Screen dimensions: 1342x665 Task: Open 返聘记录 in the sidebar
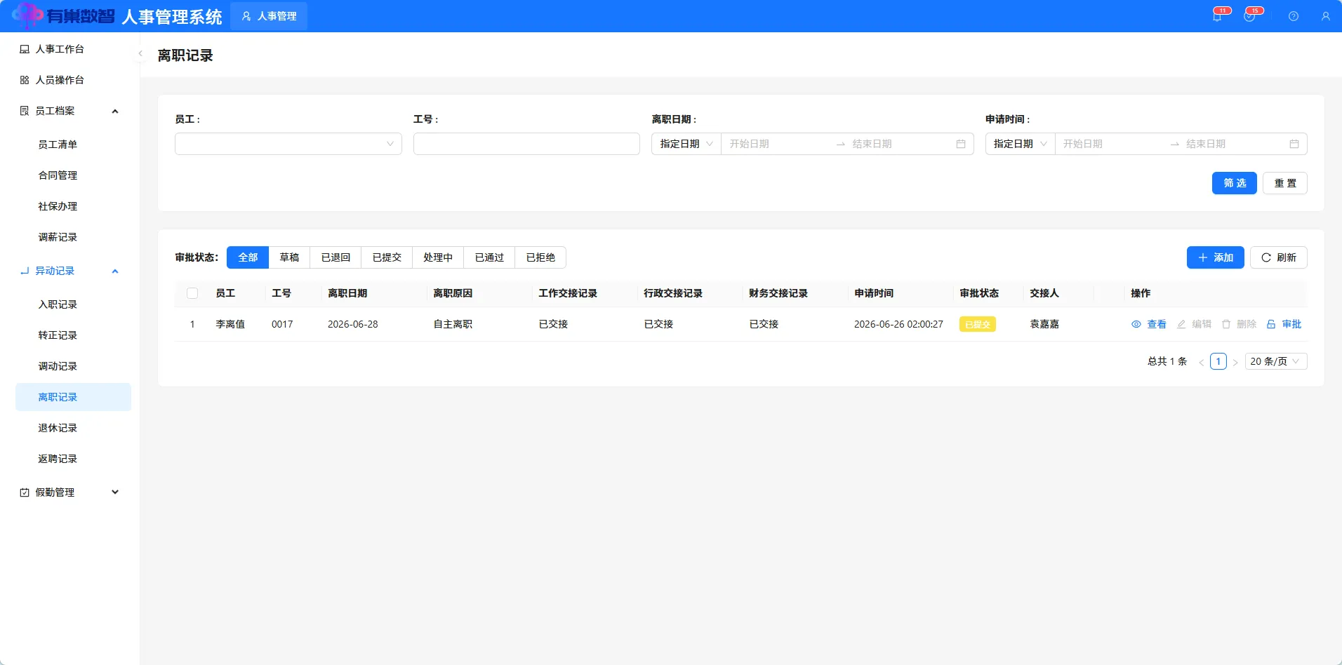pyautogui.click(x=73, y=459)
